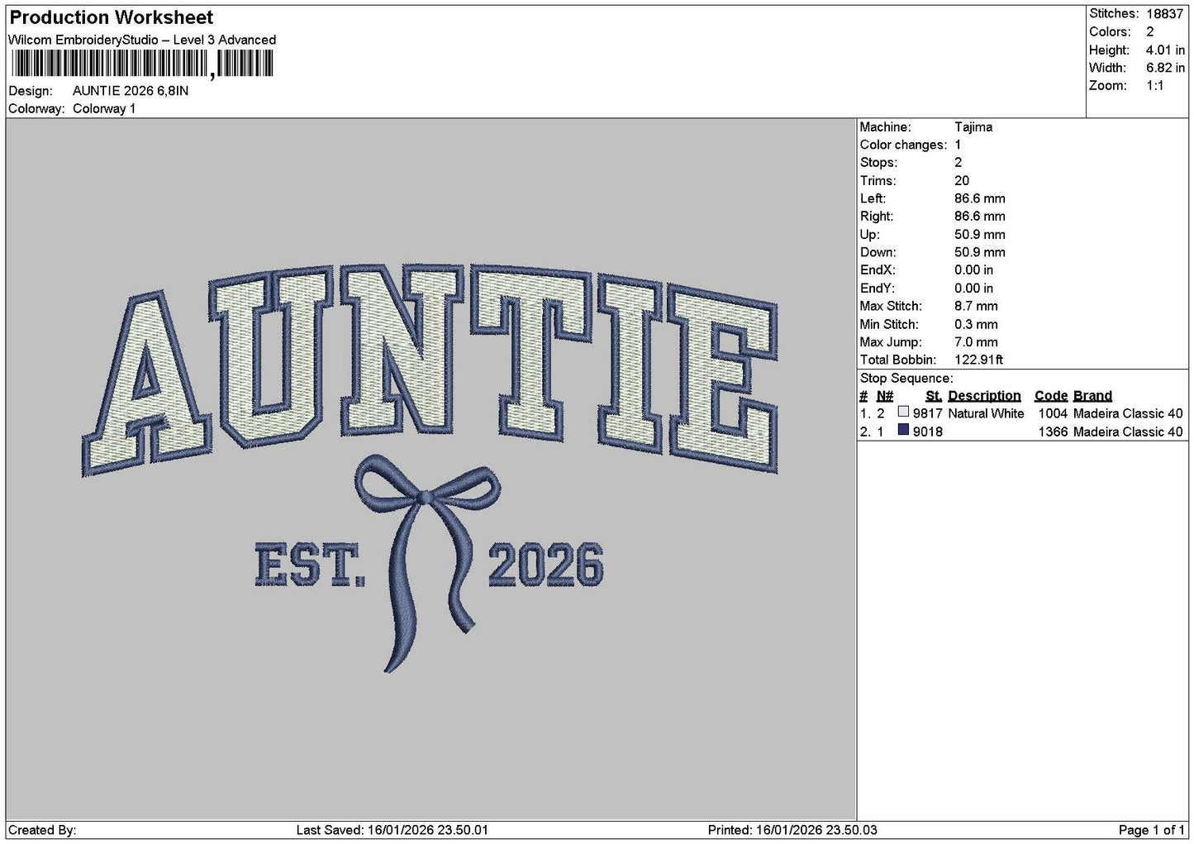The image size is (1194, 844).
Task: Click the 'Brand' column header
Action: [x=1092, y=396]
